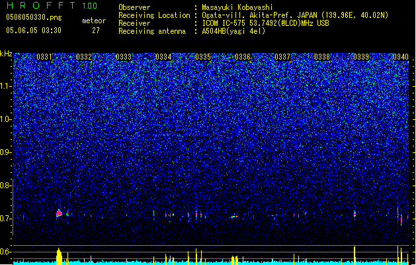Click the horizontal echo streak below 0336

click(234, 217)
